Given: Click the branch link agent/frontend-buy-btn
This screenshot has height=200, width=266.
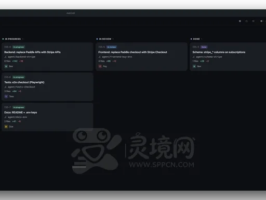Looking at the screenshot, I should [117, 57].
